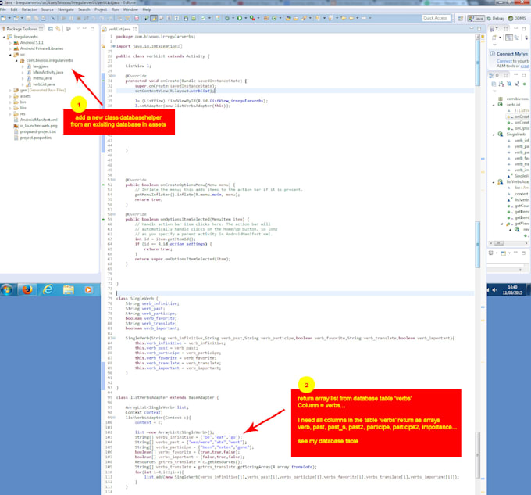Image resolution: width=531 pixels, height=495 pixels.
Task: Click the green dot icon in Outline toolbar
Action: 524,84
